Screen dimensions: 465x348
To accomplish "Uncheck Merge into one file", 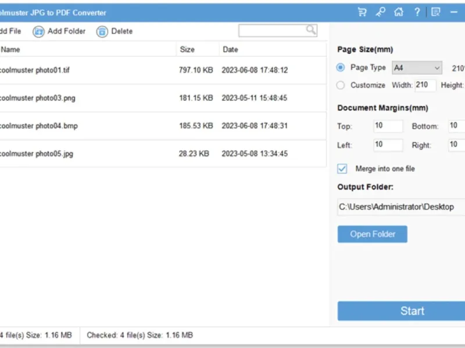I will 342,169.
